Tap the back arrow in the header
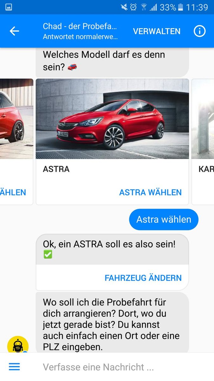214x381 pixels. [14, 31]
